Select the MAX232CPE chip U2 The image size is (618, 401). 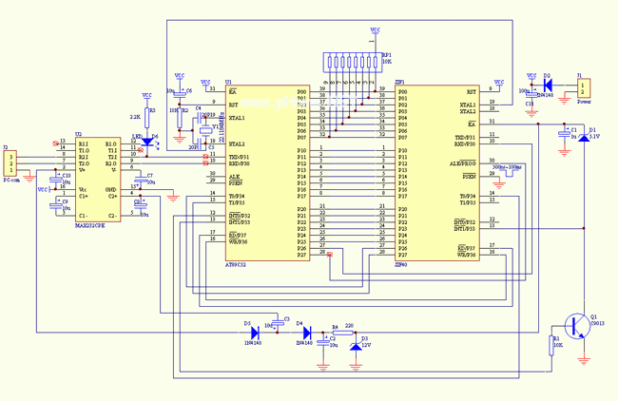(97, 178)
